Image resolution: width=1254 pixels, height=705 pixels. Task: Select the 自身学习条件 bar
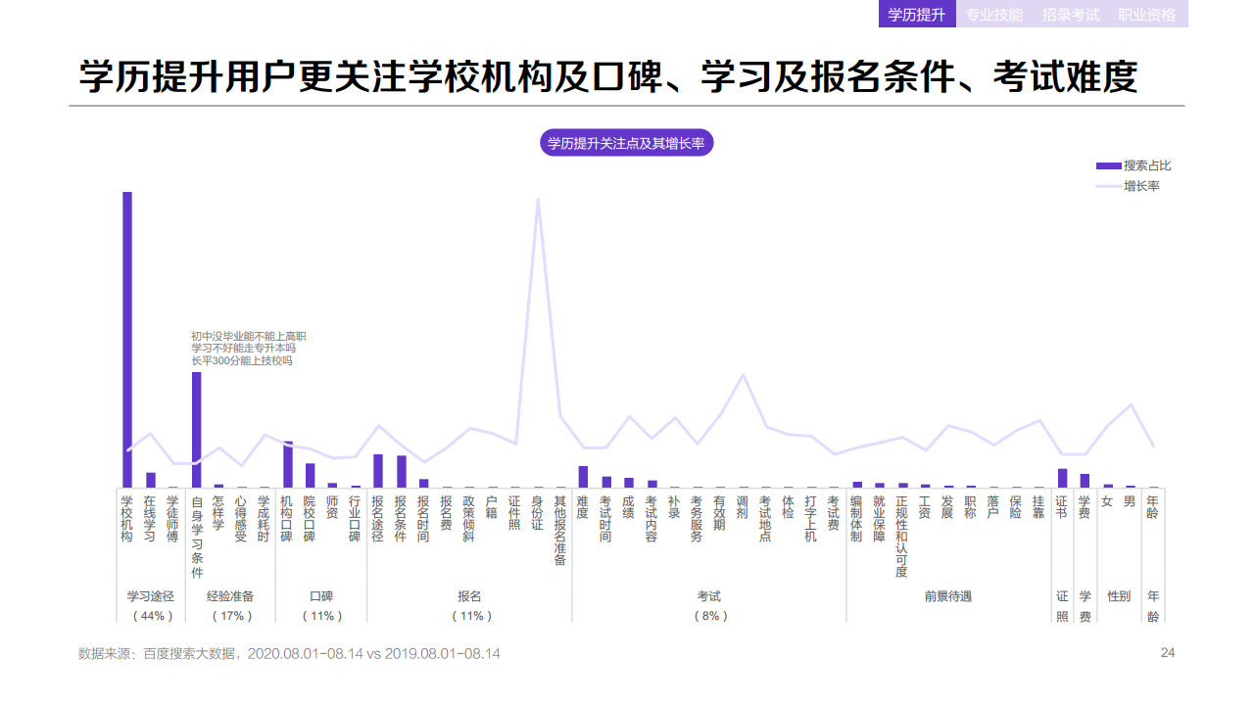pyautogui.click(x=195, y=426)
